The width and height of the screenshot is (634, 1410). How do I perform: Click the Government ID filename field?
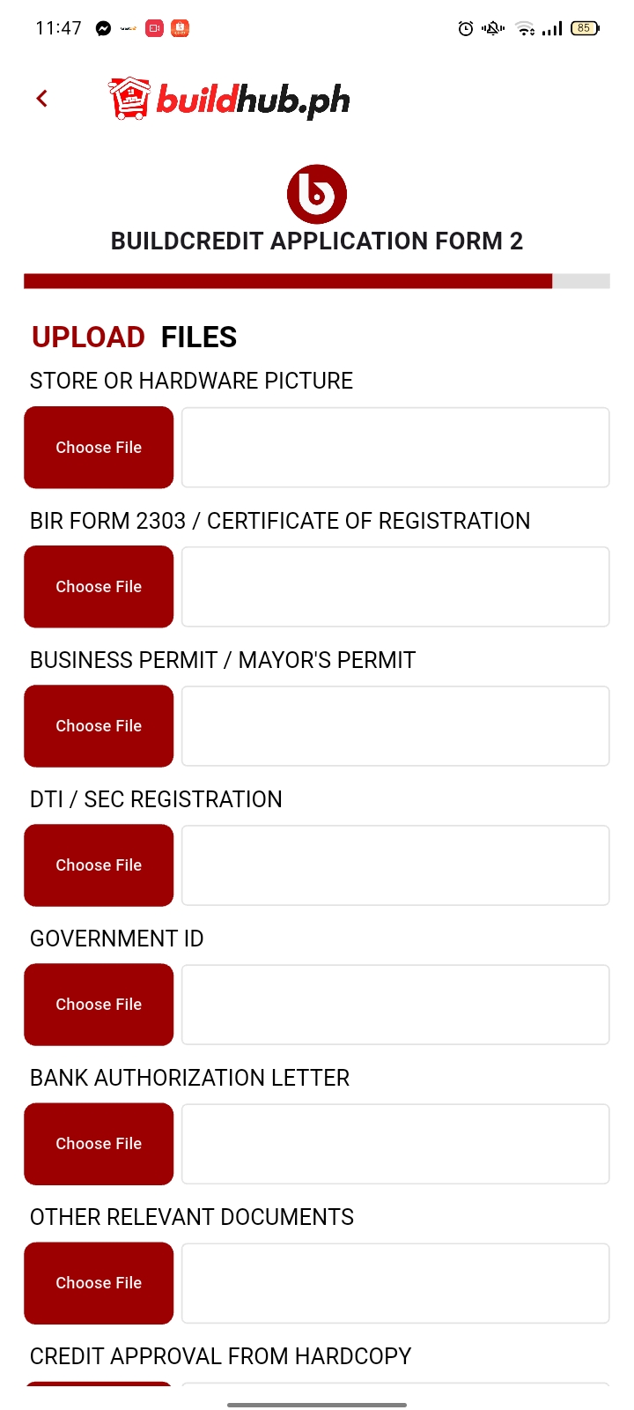(x=395, y=1005)
